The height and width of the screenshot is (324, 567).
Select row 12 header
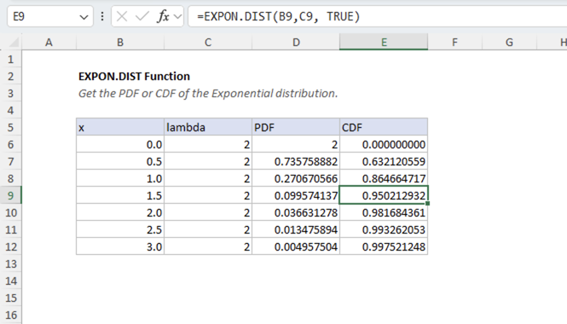tap(11, 246)
